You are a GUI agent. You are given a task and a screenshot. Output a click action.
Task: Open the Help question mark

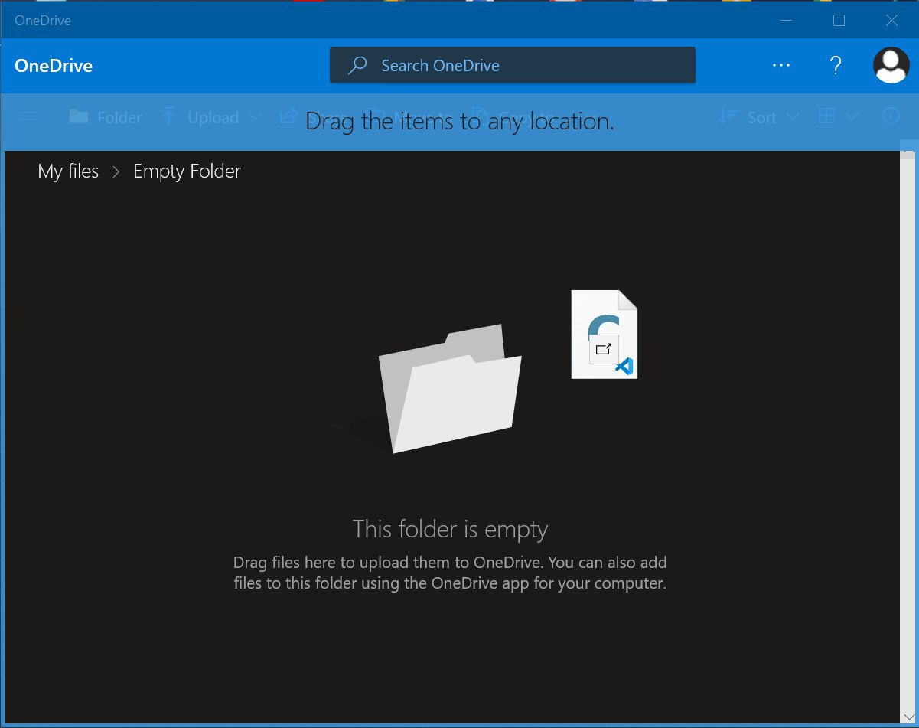tap(836, 65)
